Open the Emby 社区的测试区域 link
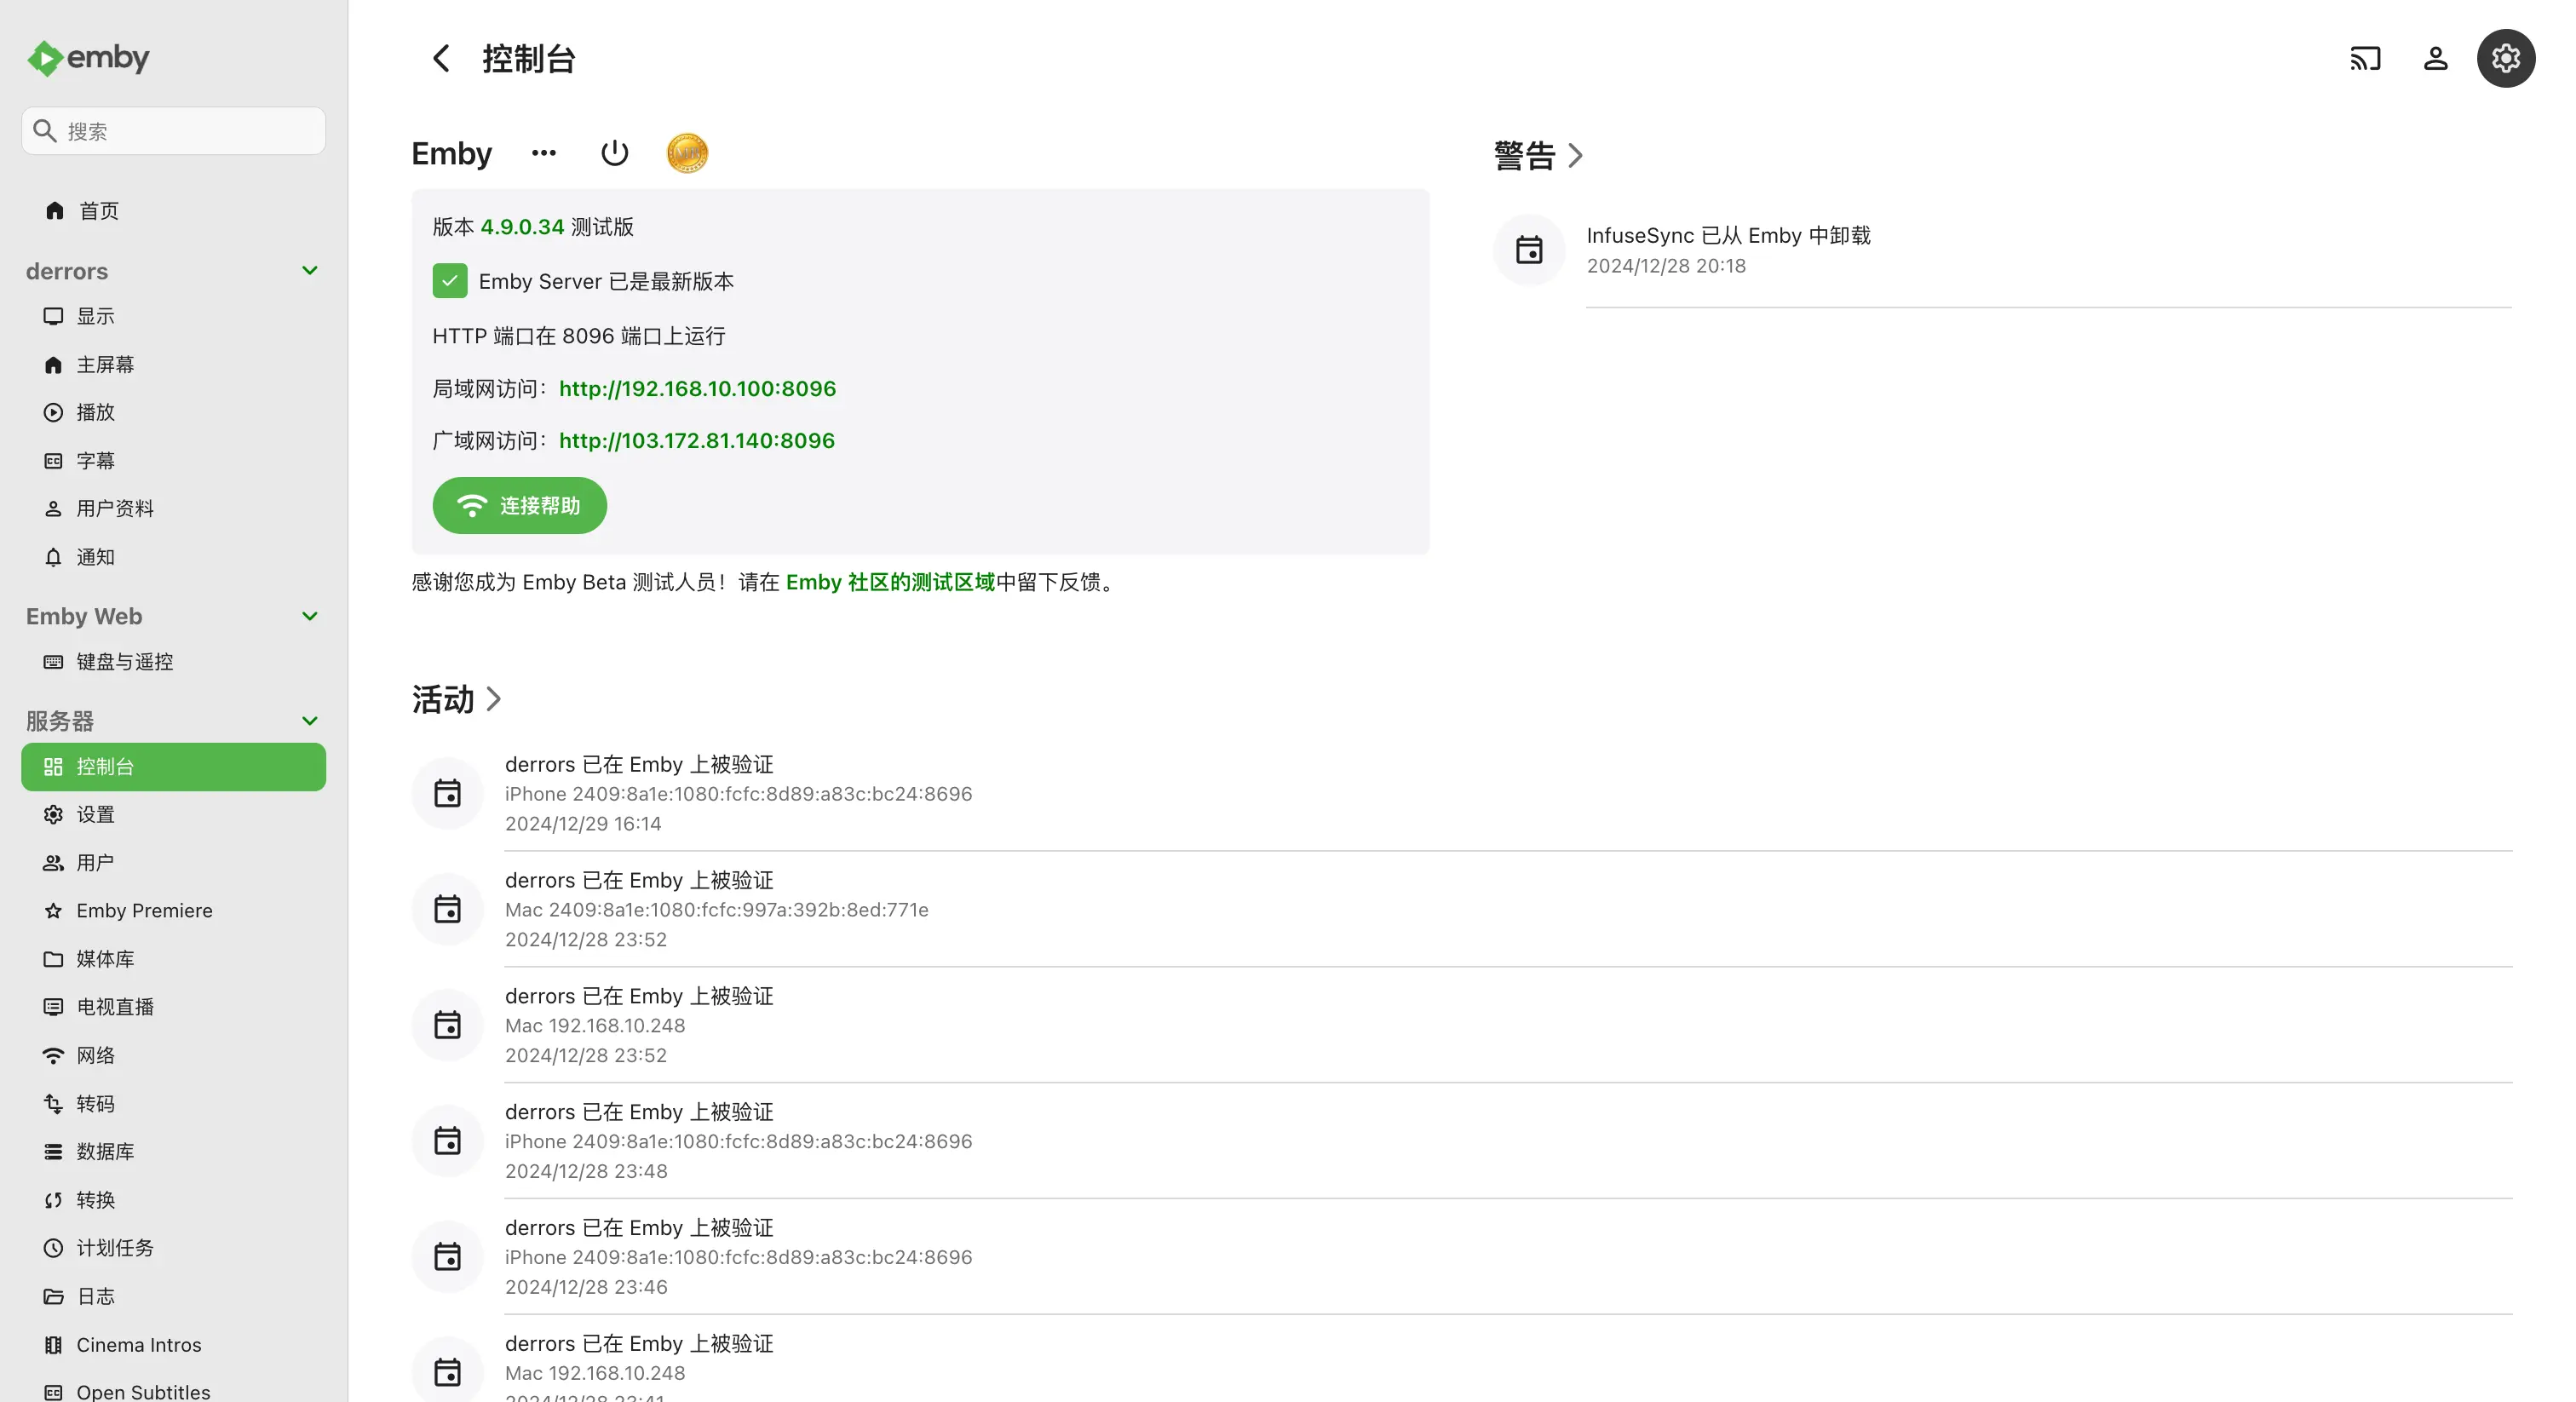 pyautogui.click(x=890, y=583)
